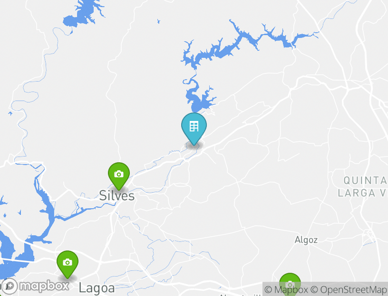The height and width of the screenshot is (296, 388).
Task: Open the green camera pin at Silves
Action: 119,176
